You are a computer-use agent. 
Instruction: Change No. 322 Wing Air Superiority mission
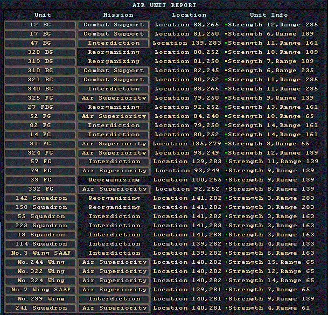[114, 272]
